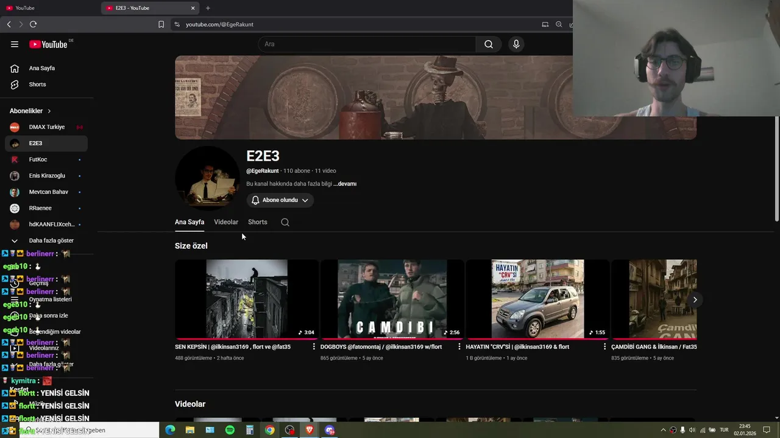Screen dimensions: 780x438
Task: Open the Windows notification center icon
Action: (x=767, y=430)
